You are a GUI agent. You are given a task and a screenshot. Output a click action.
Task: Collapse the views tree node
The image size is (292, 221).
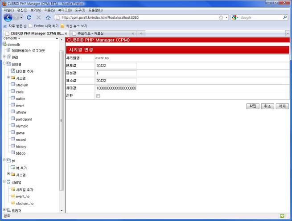(x=4, y=160)
